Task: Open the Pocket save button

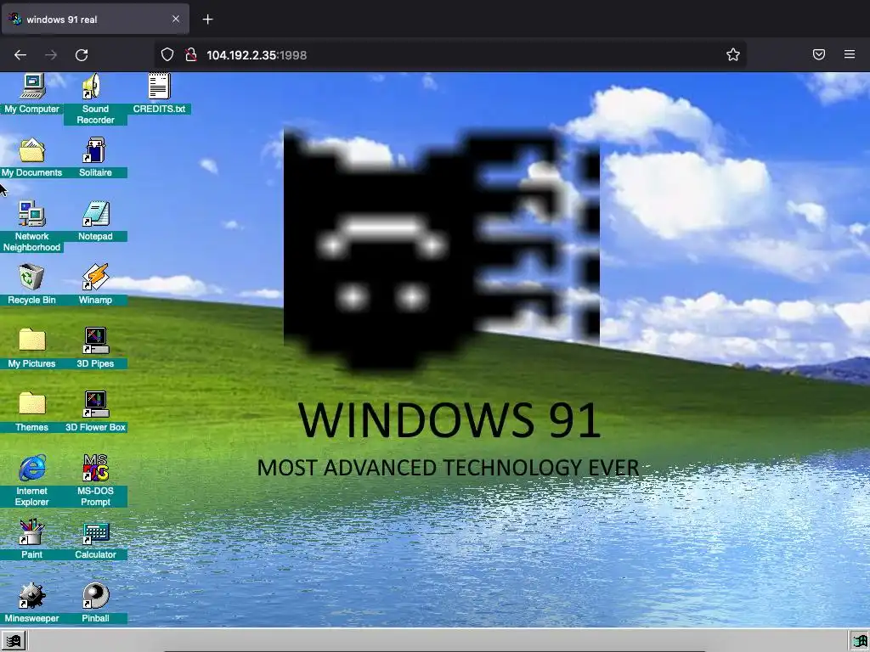Action: point(819,54)
